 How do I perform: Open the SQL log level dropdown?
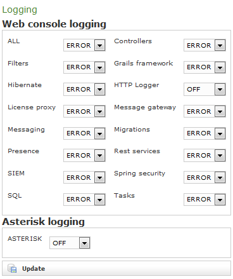(84, 200)
